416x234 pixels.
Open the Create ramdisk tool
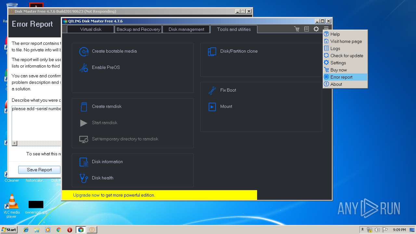(101, 107)
